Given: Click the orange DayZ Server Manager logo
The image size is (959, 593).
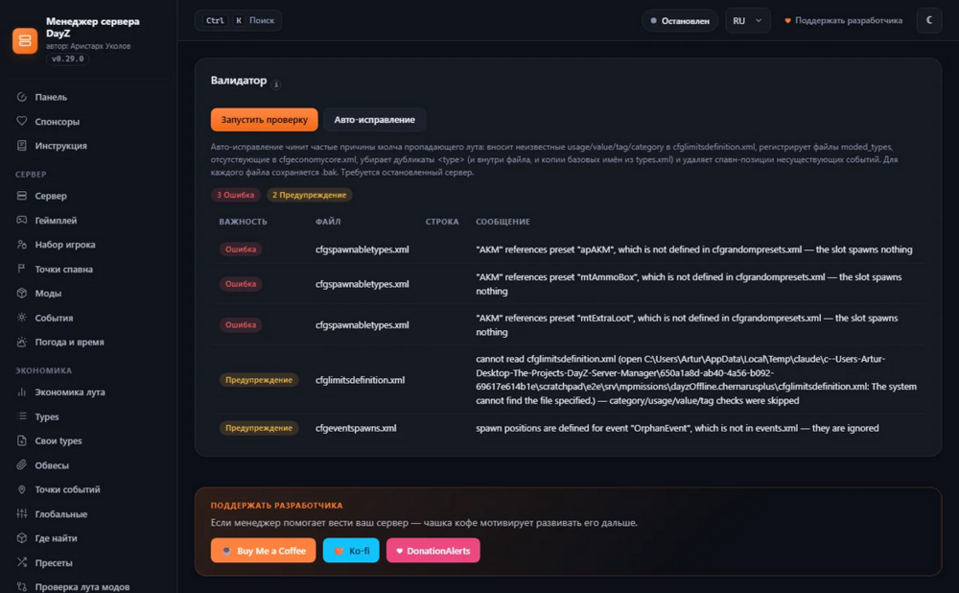Looking at the screenshot, I should pos(25,40).
